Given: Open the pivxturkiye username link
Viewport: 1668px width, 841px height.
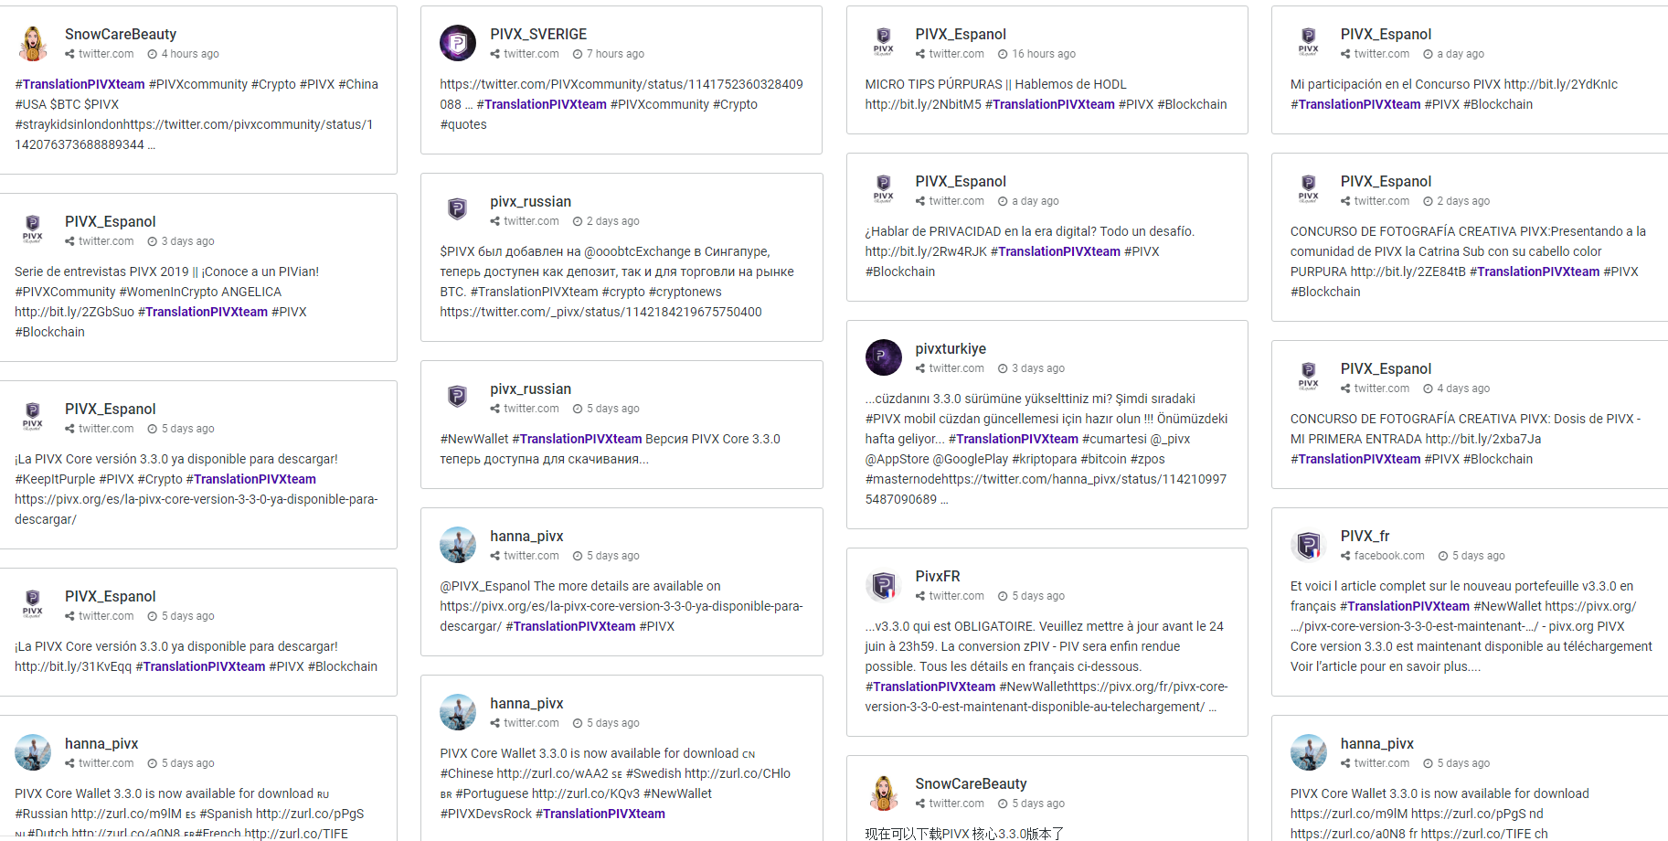Looking at the screenshot, I should (951, 348).
